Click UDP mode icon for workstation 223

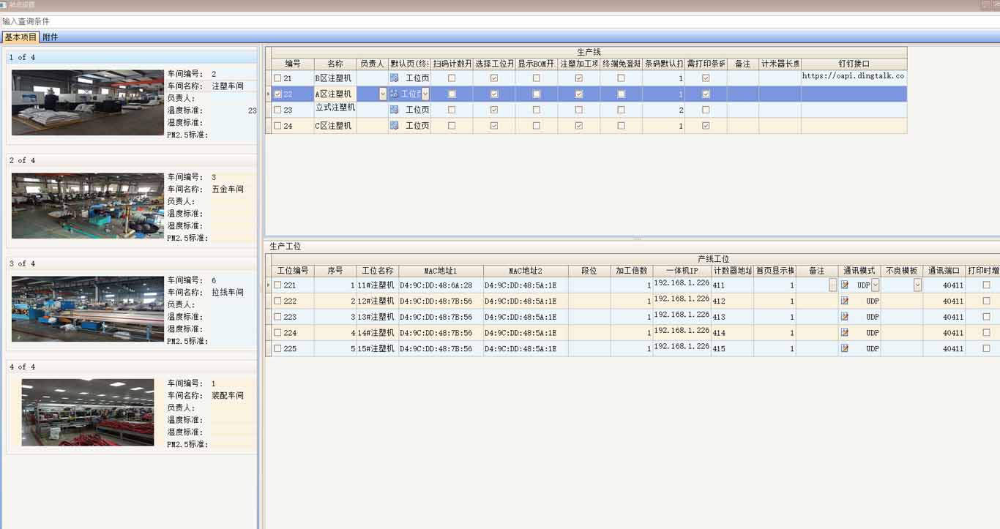pyautogui.click(x=845, y=317)
